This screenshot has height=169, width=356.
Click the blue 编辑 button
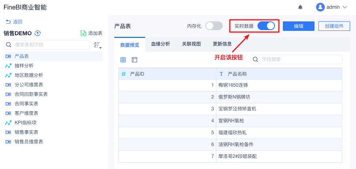pyautogui.click(x=299, y=26)
